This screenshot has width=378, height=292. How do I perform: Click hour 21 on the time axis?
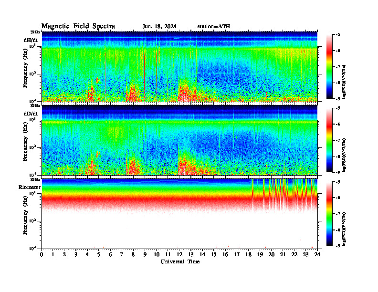pos(283,254)
